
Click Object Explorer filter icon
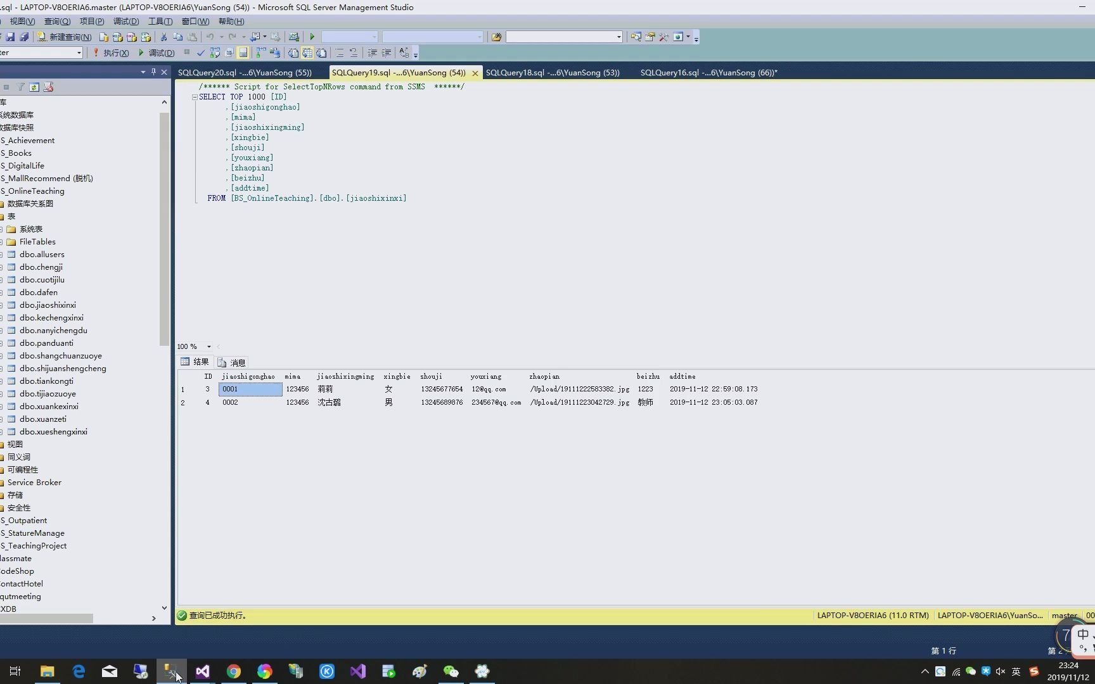coord(20,87)
